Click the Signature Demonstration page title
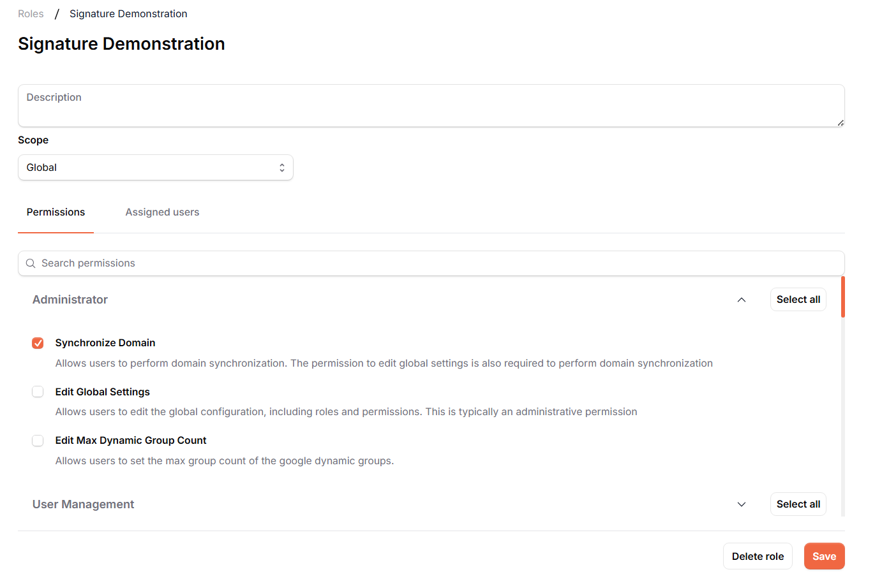Screen dimensions: 882x572 pos(121,44)
